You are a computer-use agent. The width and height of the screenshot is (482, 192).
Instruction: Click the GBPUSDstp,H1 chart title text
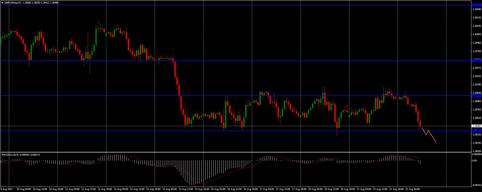pyautogui.click(x=13, y=3)
